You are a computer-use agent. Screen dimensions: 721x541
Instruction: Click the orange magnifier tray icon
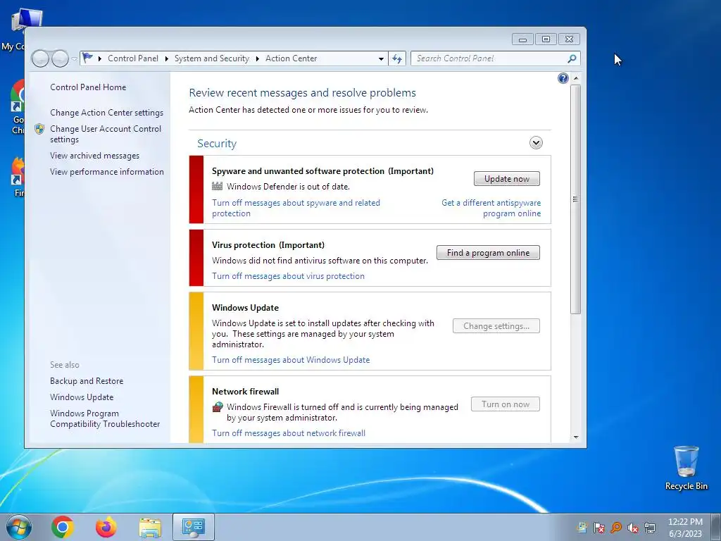(x=615, y=528)
